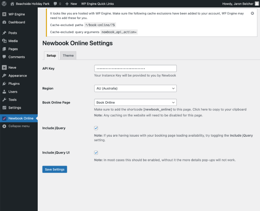Click the plus icon next to New
This screenshot has width=260, height=211.
(x=67, y=3)
